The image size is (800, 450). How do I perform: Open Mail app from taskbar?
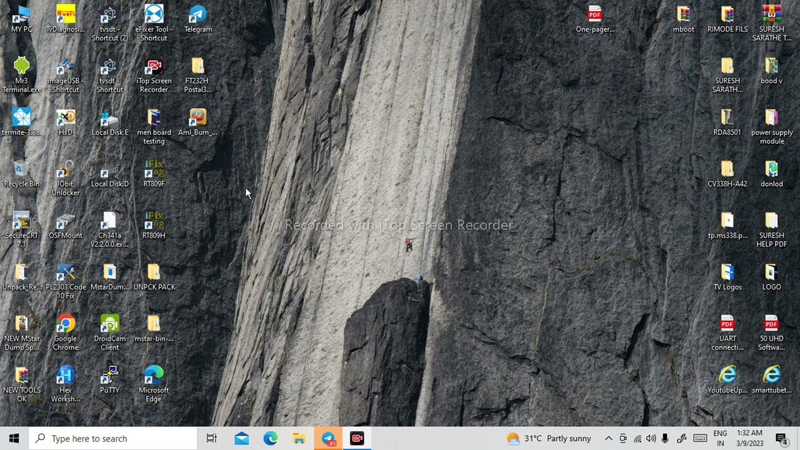(x=242, y=438)
